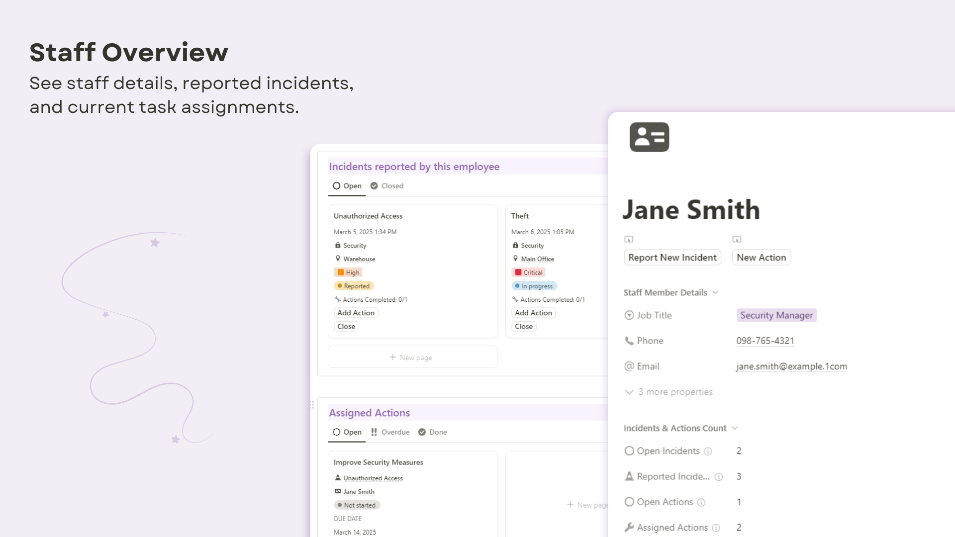Switch to Open incidents tab
Viewport: 955px width, 537px height.
[347, 186]
